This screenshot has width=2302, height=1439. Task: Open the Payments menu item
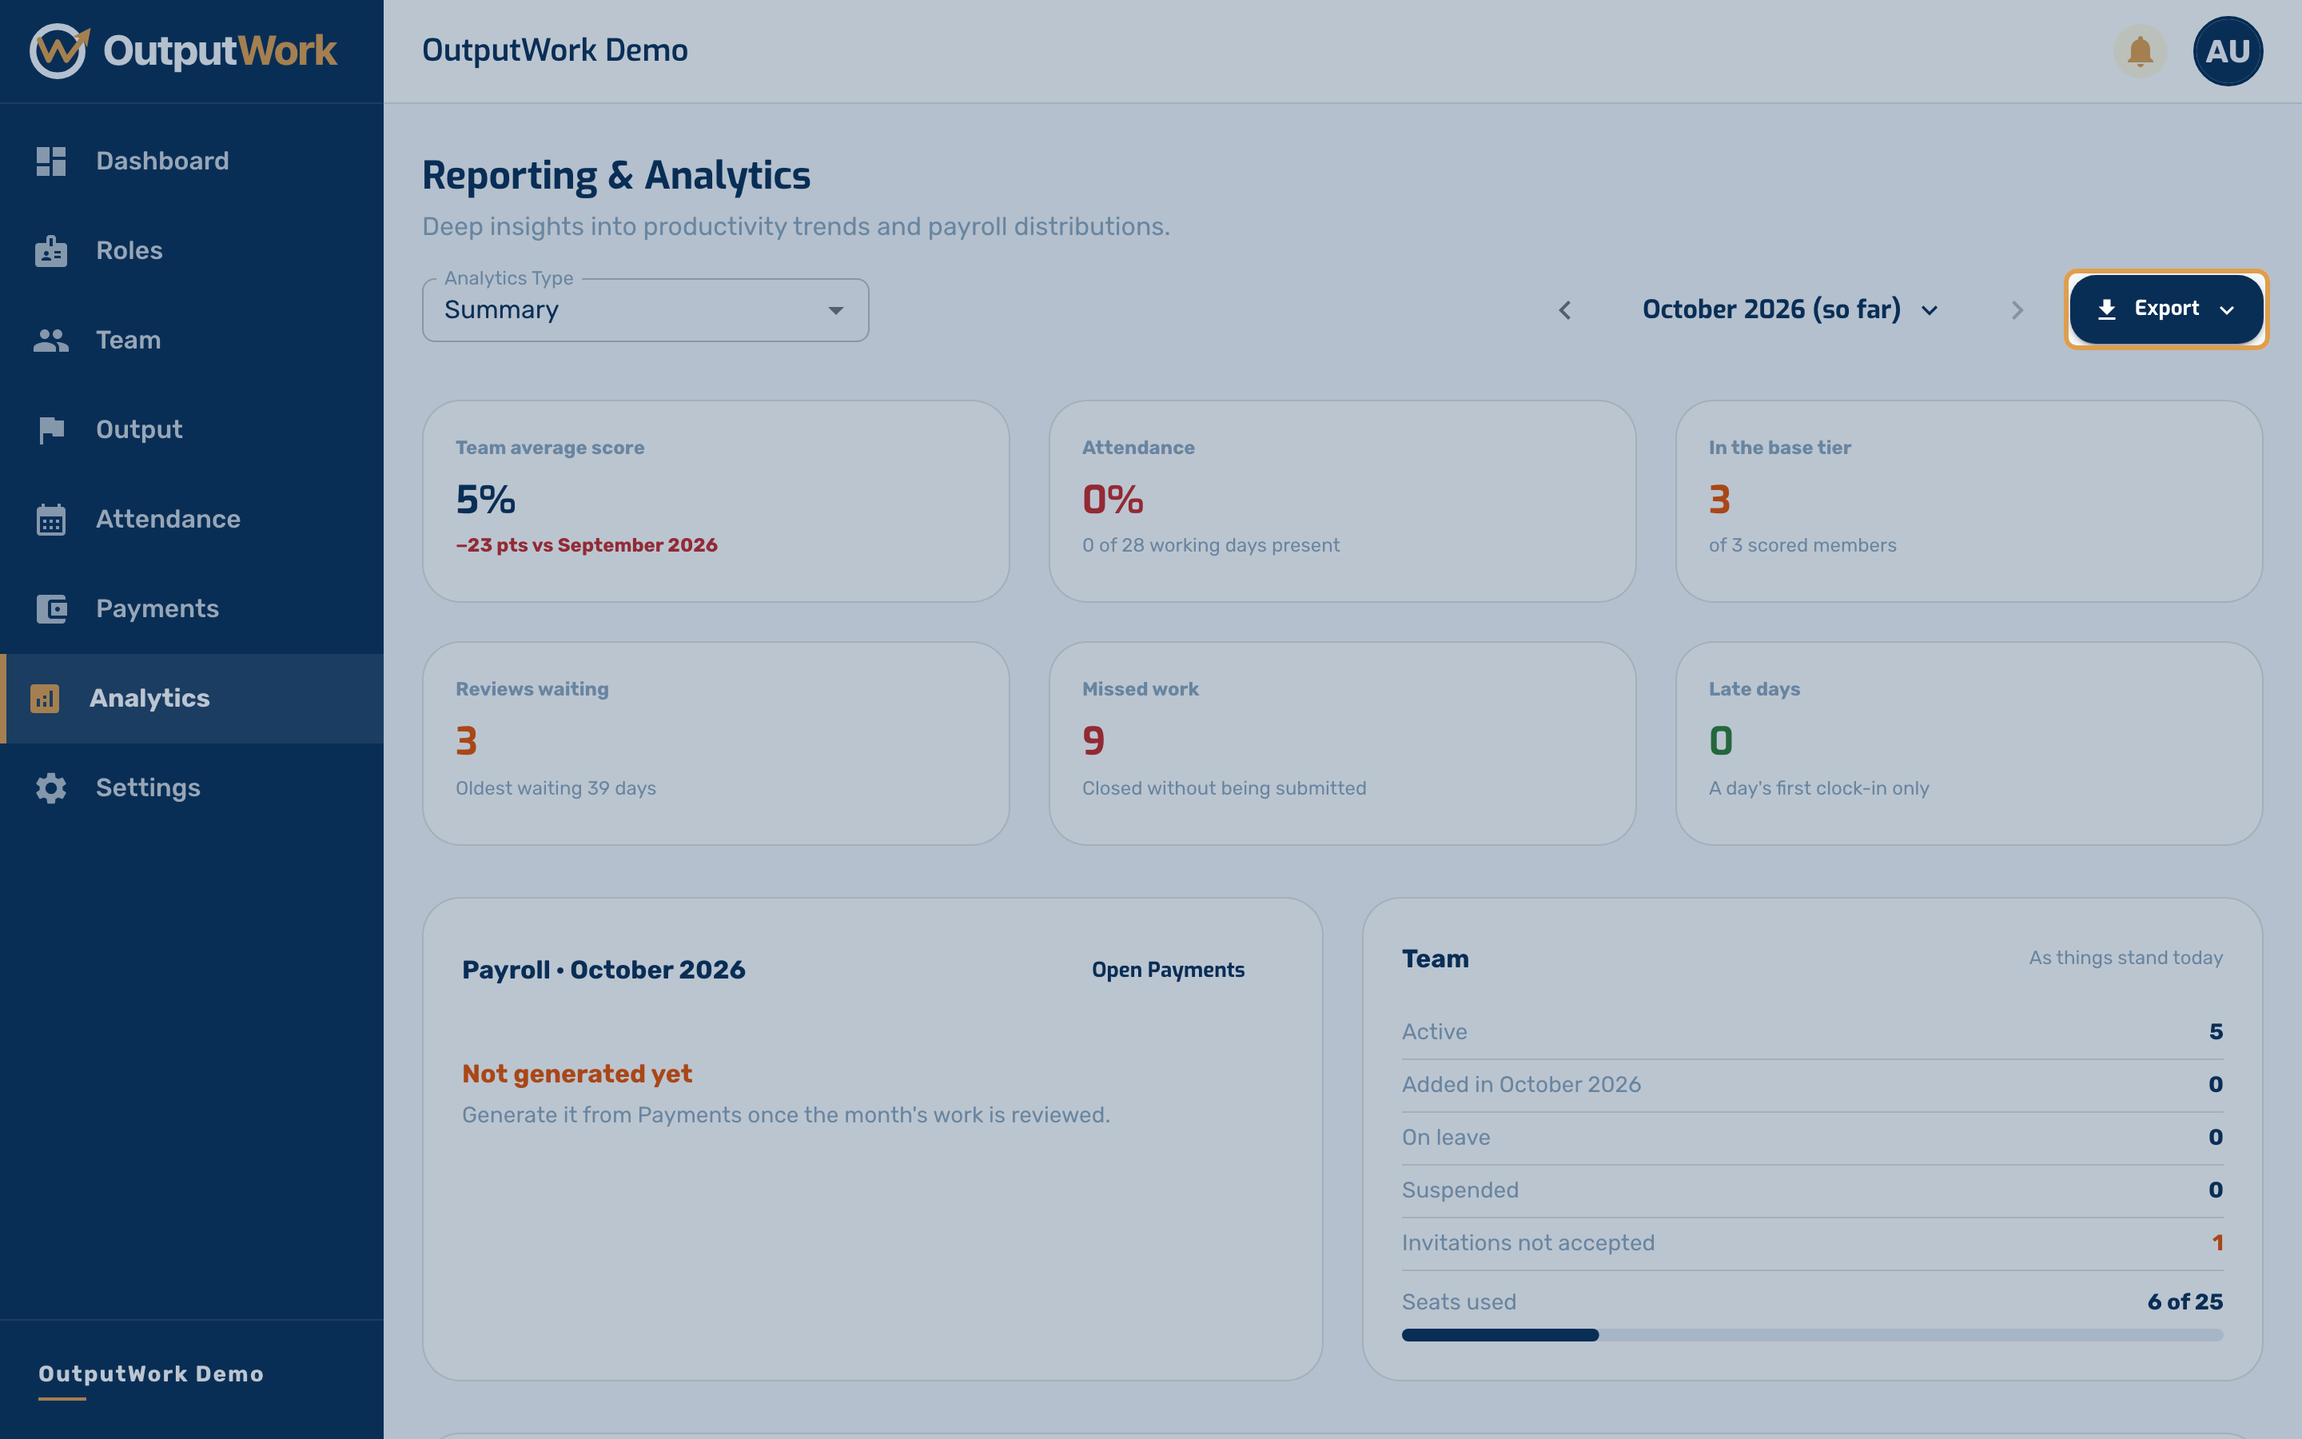[x=191, y=609]
